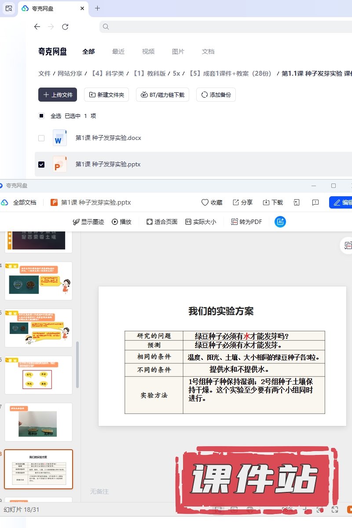Click the 分享 share icon
This screenshot has width=352, height=528.
pyautogui.click(x=242, y=202)
